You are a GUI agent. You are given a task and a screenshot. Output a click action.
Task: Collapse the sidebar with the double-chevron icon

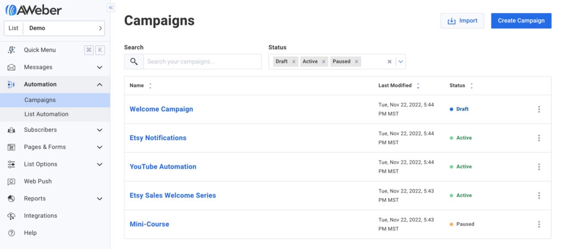[111, 8]
